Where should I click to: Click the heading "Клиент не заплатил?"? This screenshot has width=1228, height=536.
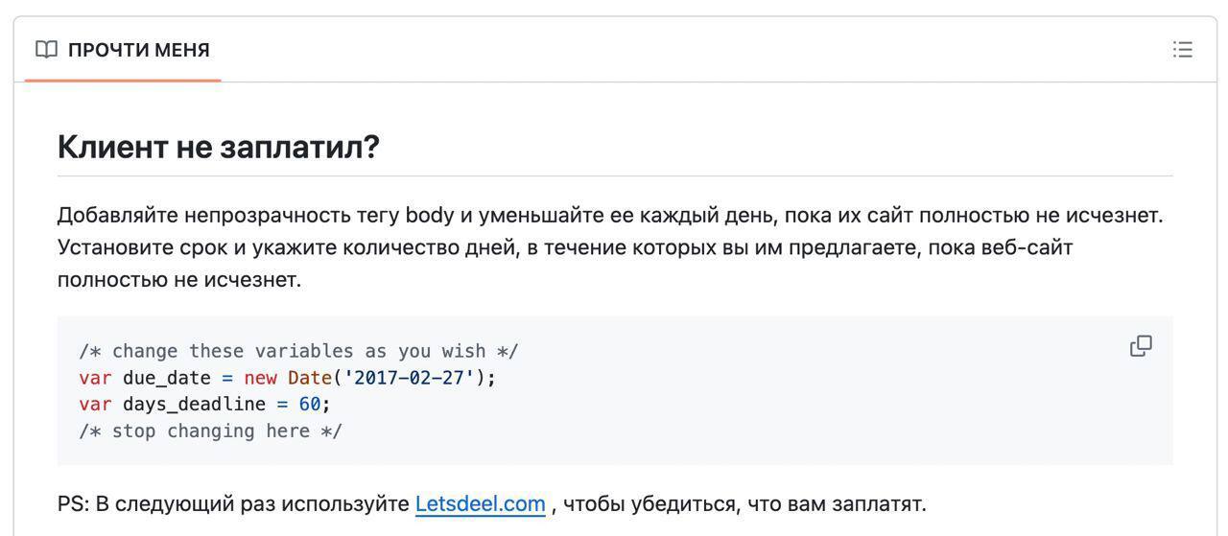tap(219, 147)
